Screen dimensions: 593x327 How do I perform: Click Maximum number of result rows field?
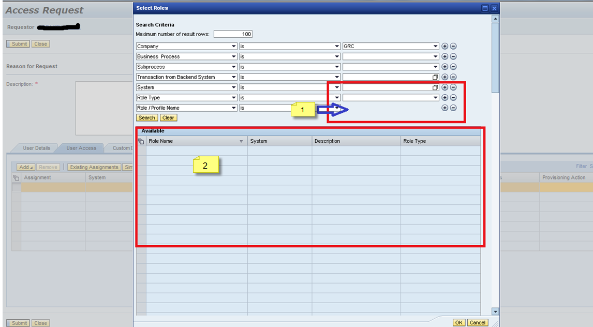click(x=233, y=34)
